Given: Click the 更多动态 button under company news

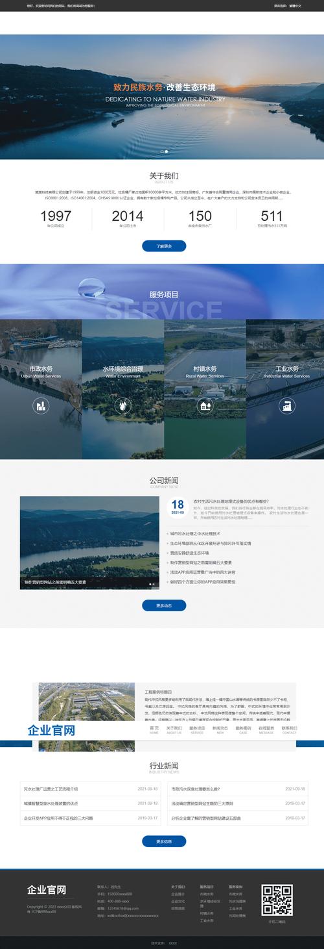Looking at the screenshot, I should 164,605.
